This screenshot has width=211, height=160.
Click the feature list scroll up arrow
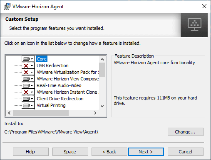[x=102, y=59]
